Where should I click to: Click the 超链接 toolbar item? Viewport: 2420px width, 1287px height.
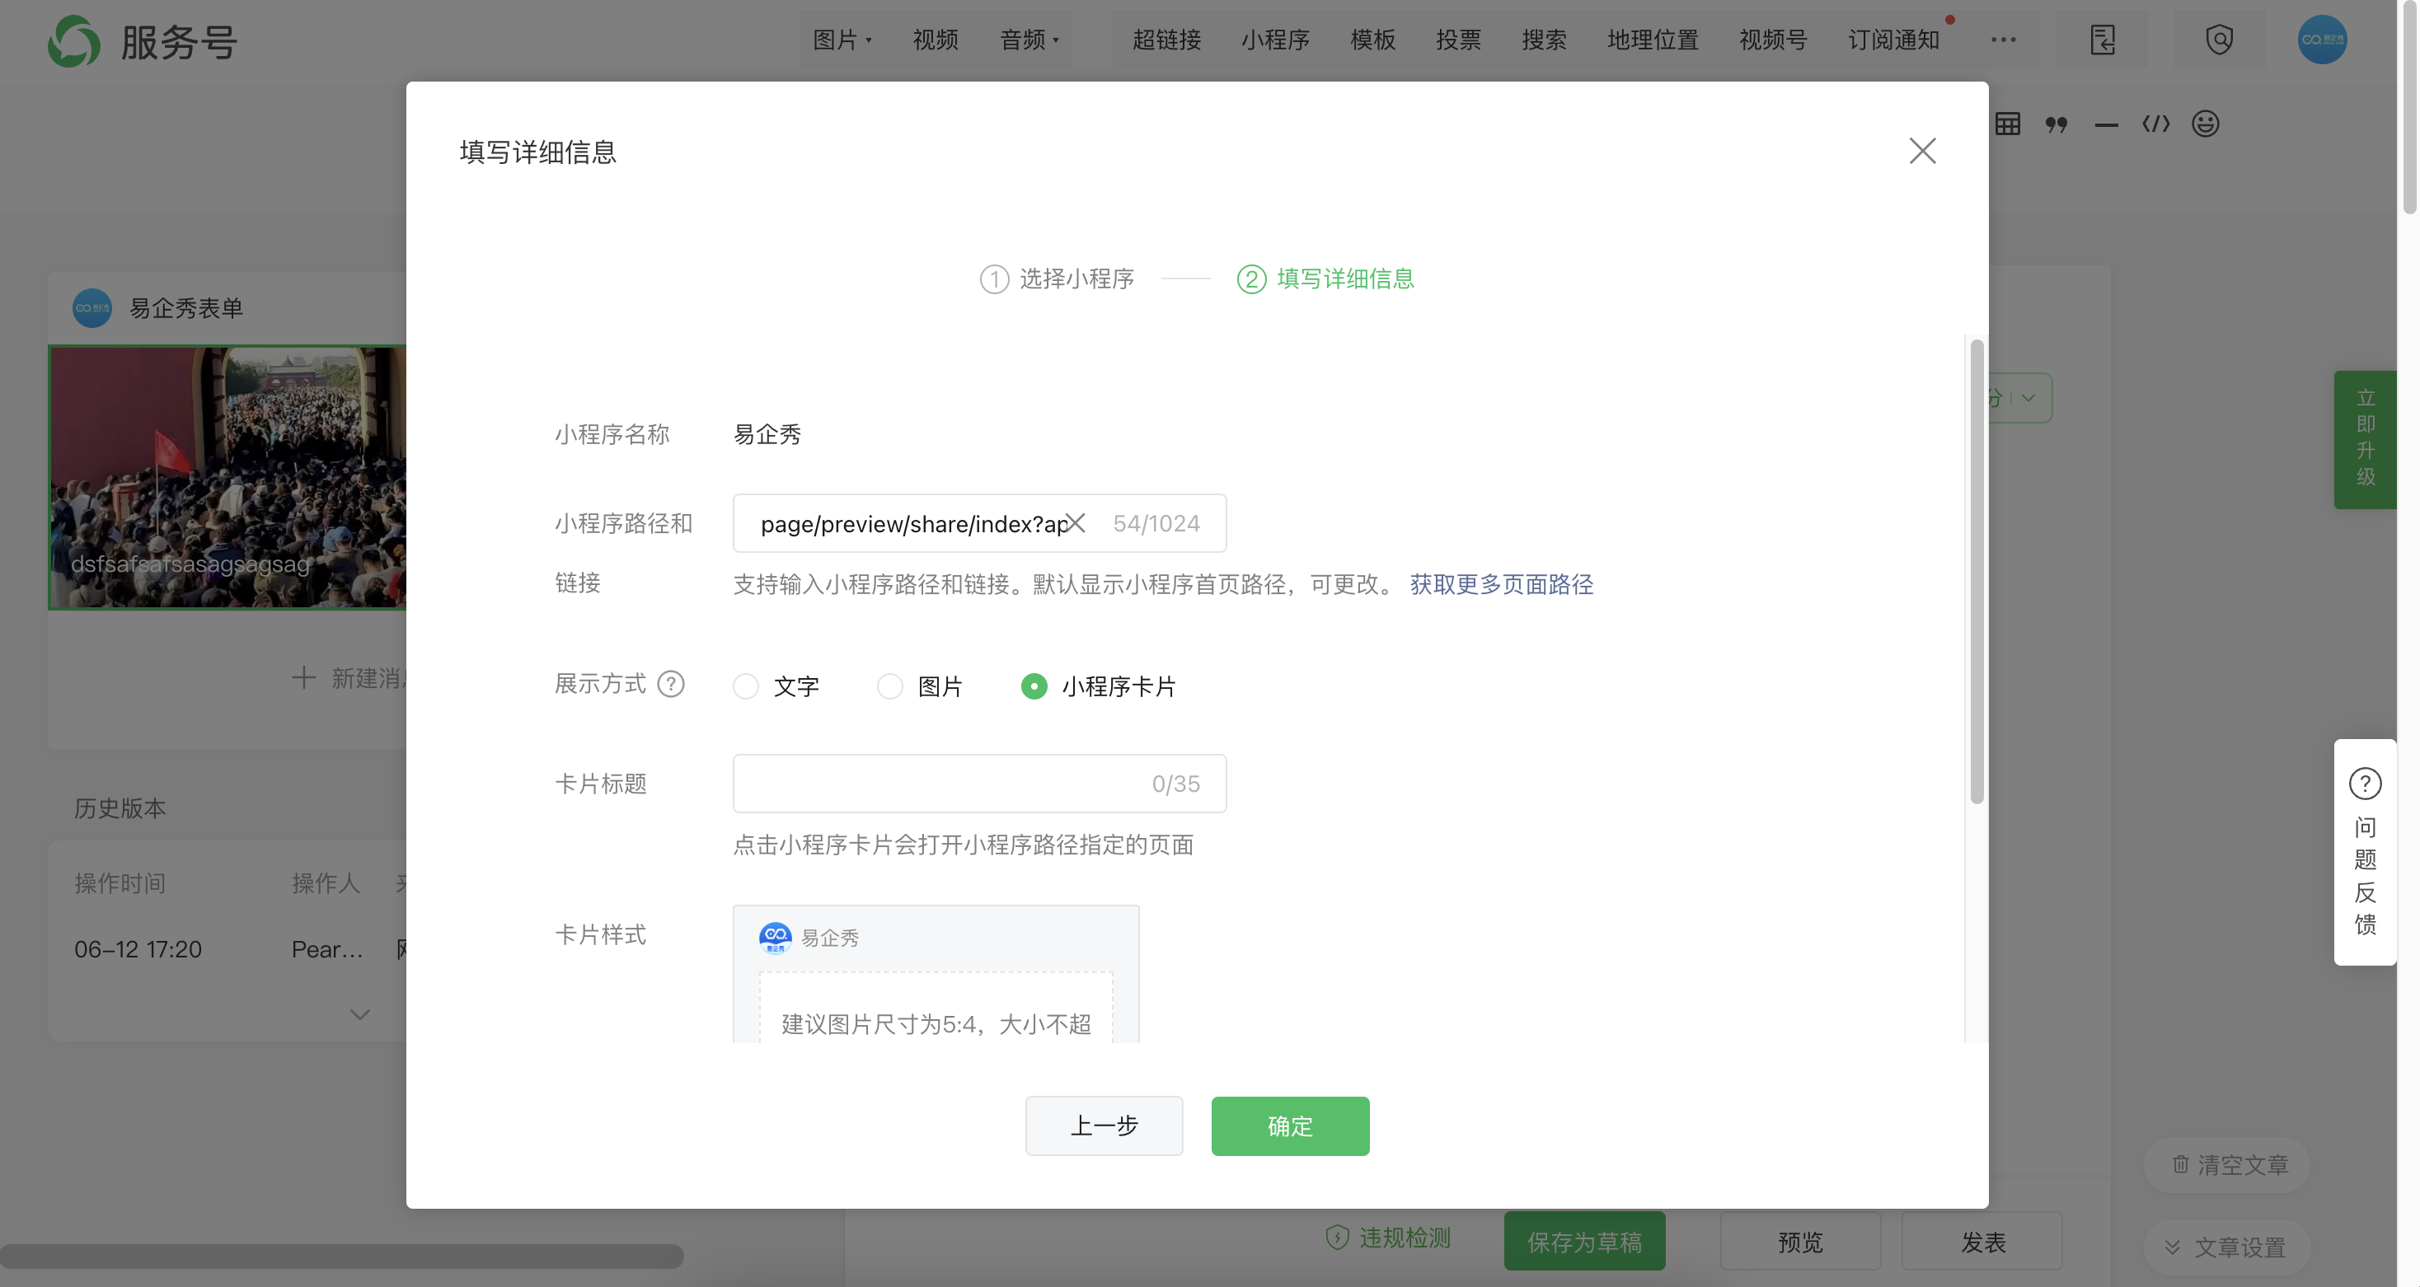coord(1165,40)
